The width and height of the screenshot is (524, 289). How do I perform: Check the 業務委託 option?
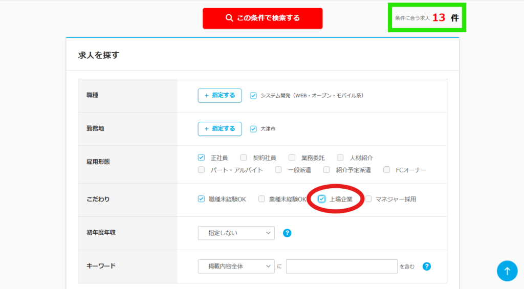point(292,158)
